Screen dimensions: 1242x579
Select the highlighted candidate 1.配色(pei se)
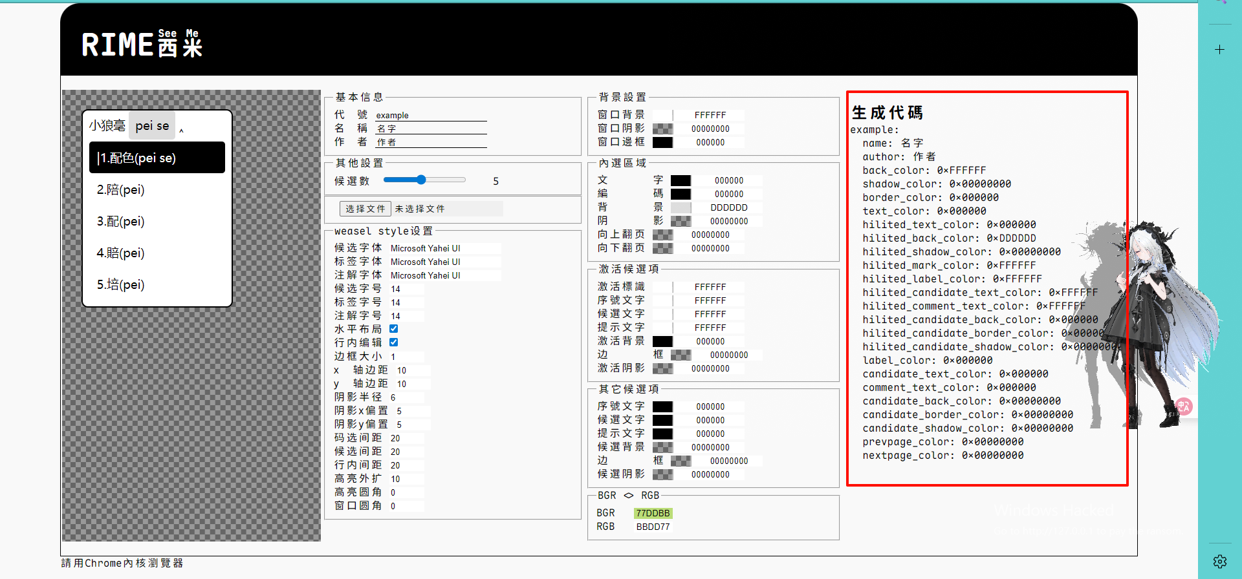click(157, 158)
